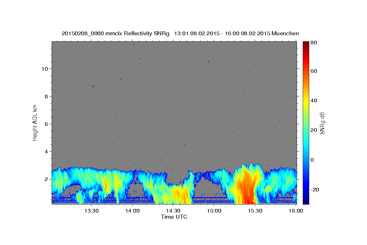Viewport: 367px width, 245px height.
Task: Click the height tick label 8
Action: [x=46, y=96]
